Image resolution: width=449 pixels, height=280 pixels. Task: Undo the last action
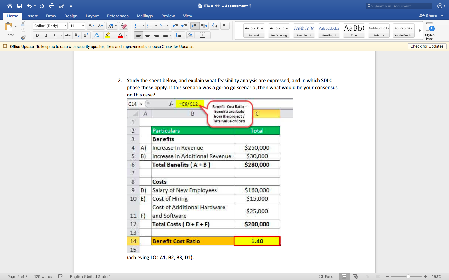[x=29, y=6]
